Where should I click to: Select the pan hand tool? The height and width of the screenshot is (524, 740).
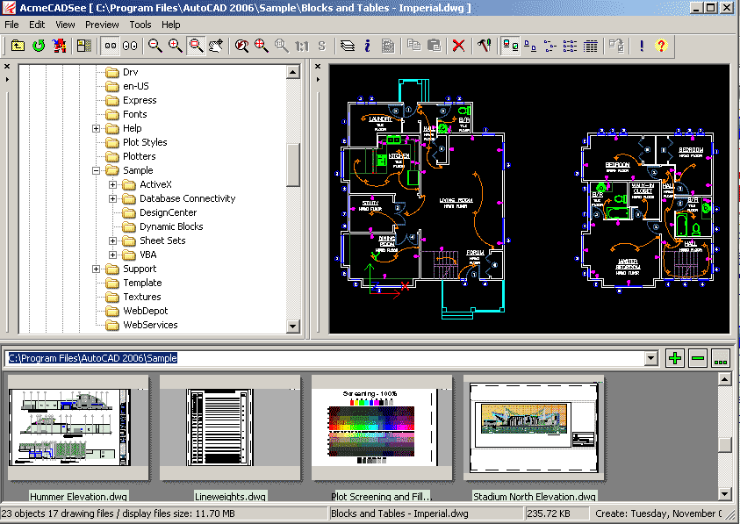click(216, 46)
